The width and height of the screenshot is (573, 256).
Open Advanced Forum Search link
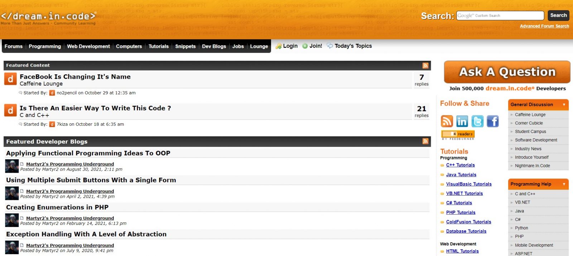click(544, 26)
